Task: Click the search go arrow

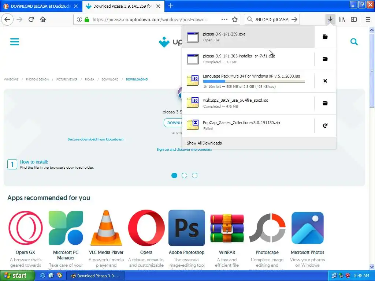Action: [x=294, y=20]
